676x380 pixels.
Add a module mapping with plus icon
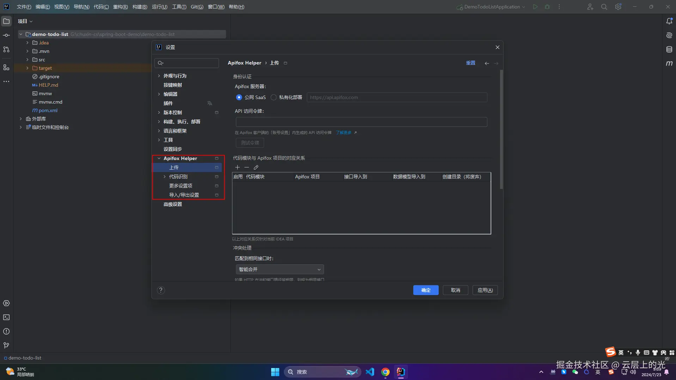(x=237, y=167)
